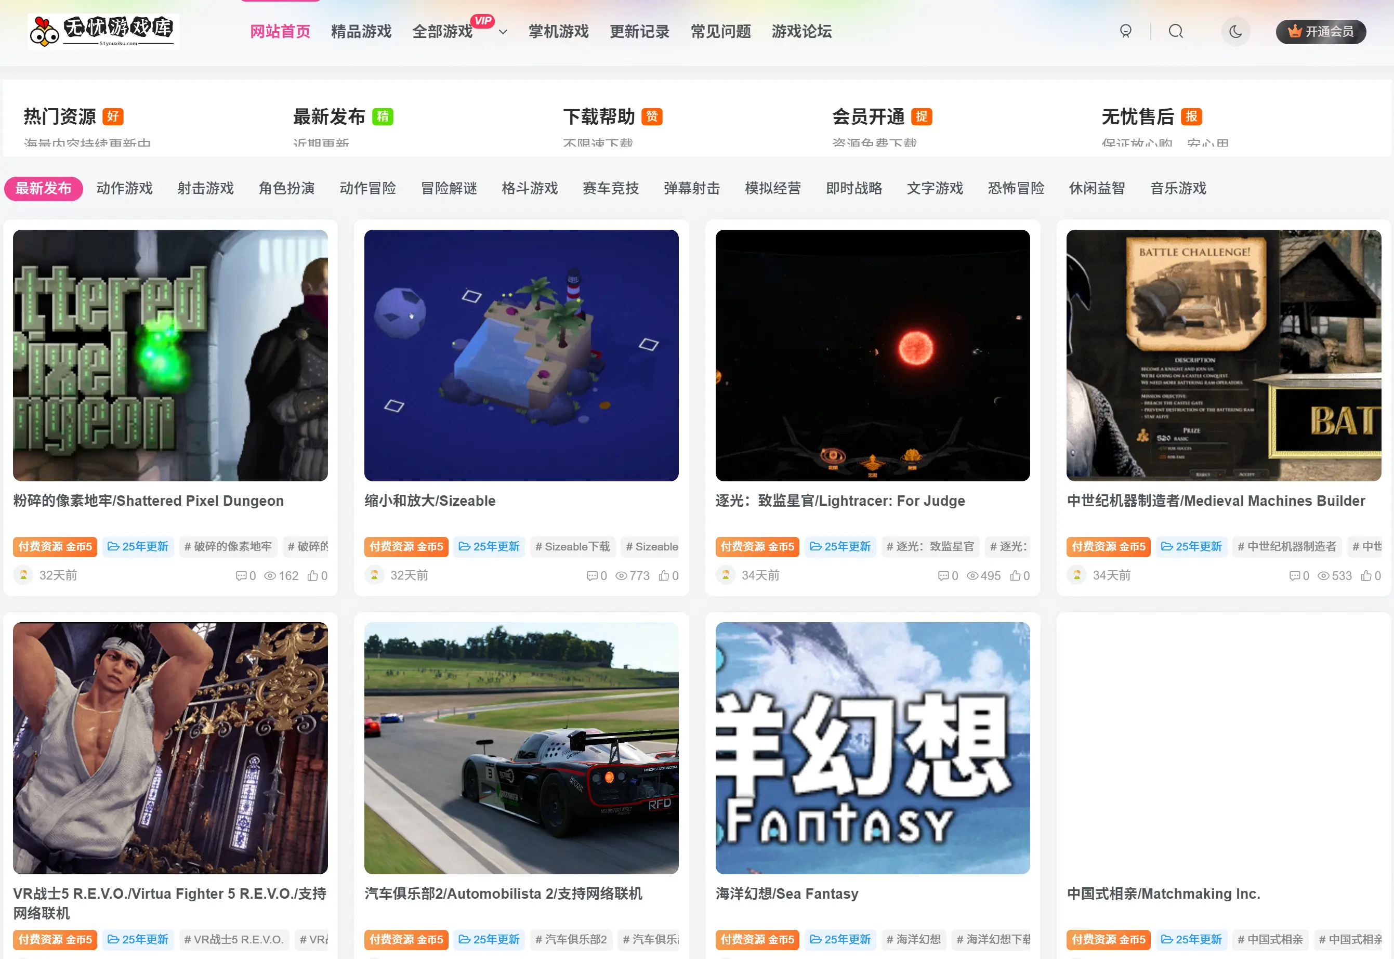Click the eye view-count icon on Lightracer card
The width and height of the screenshot is (1394, 959).
pos(974,575)
